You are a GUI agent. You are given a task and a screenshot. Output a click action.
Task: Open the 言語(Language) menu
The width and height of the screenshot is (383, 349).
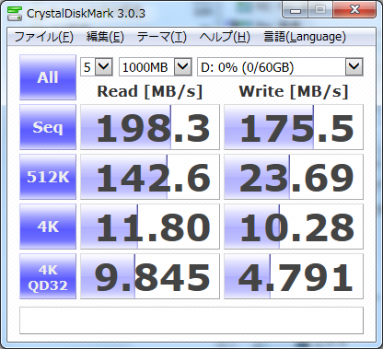tap(305, 37)
